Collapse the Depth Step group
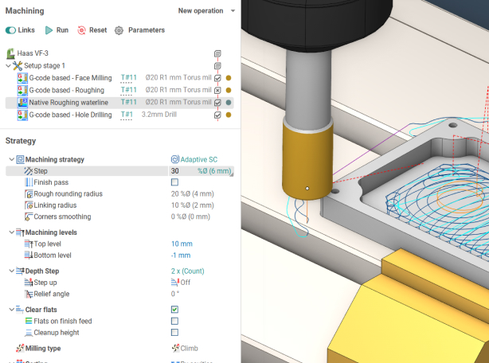The width and height of the screenshot is (489, 363). [x=10, y=271]
